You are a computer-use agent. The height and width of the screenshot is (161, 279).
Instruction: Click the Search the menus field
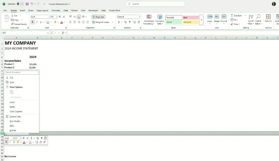pos(22,73)
